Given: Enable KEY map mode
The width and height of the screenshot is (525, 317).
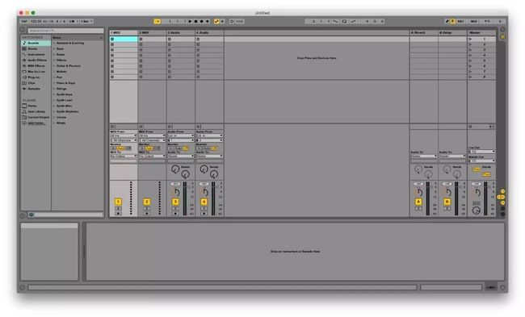Looking at the screenshot, I should [461, 22].
